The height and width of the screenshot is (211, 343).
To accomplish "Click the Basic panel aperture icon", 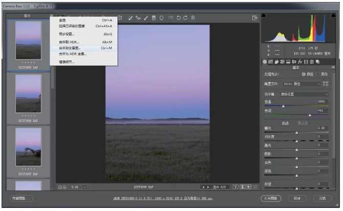I will pyautogui.click(x=265, y=62).
